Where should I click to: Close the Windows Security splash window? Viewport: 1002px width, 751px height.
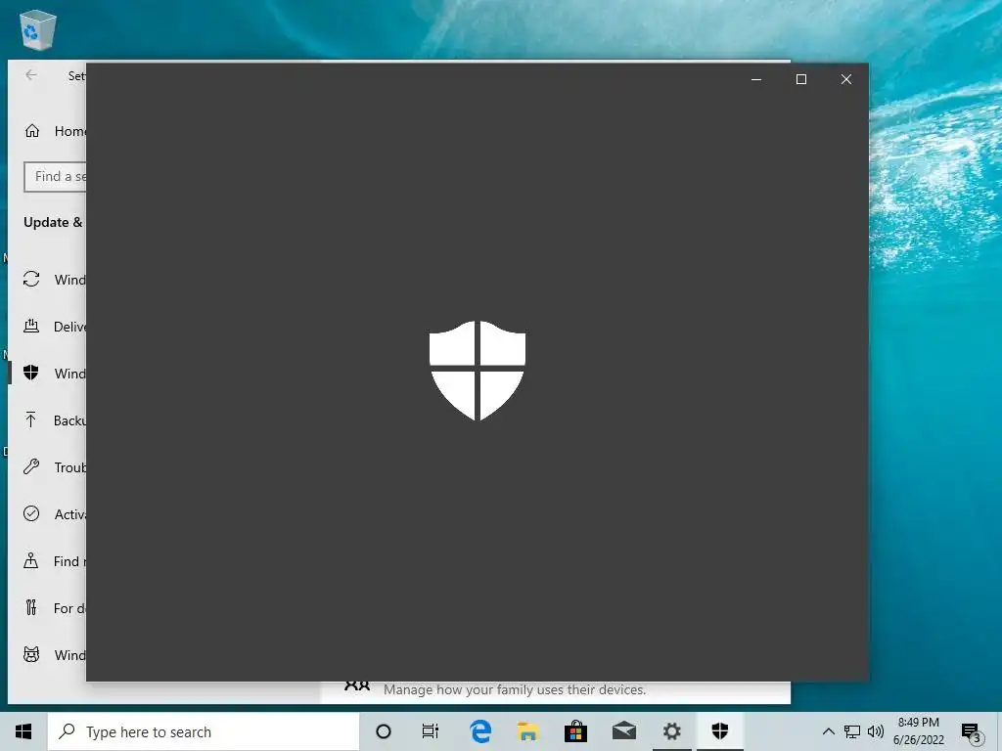(x=846, y=79)
